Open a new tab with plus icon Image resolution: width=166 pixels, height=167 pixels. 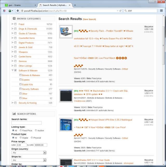click(x=75, y=5)
